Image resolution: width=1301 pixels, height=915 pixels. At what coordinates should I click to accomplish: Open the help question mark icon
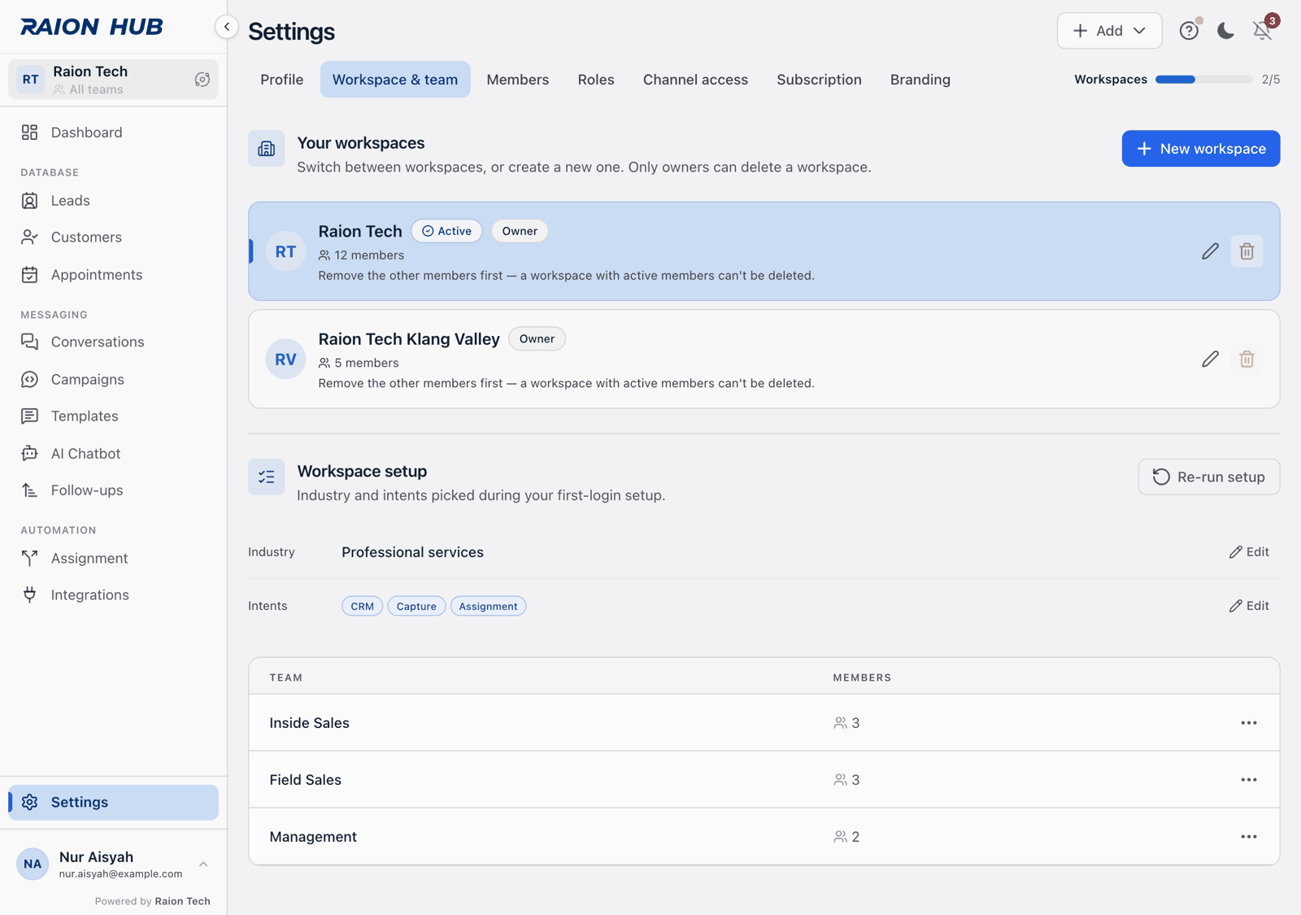[1189, 31]
